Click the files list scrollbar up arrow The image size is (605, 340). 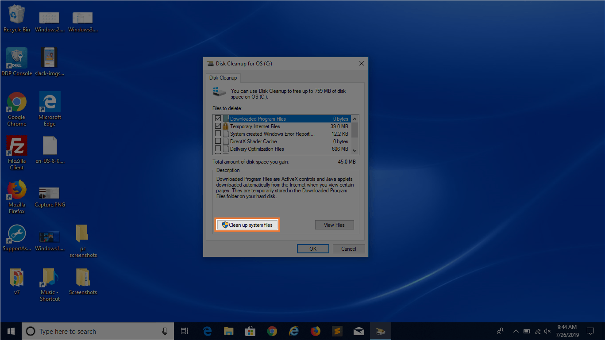(355, 119)
